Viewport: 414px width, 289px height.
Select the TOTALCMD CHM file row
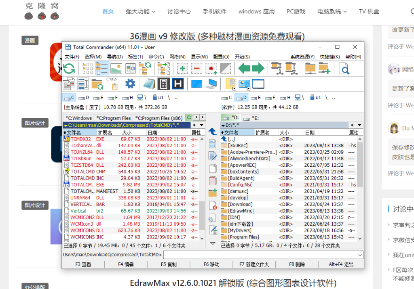131,172
